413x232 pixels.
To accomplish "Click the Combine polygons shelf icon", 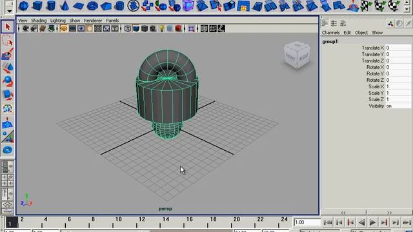I will click(x=147, y=6).
